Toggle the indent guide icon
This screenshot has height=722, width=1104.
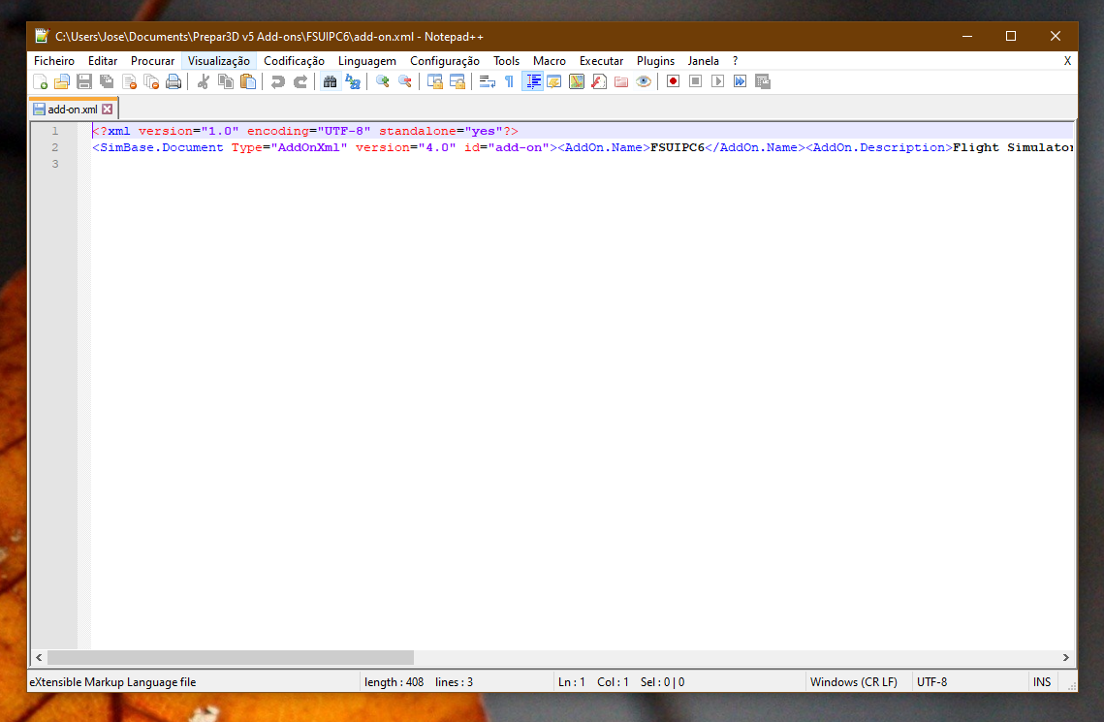pos(532,81)
